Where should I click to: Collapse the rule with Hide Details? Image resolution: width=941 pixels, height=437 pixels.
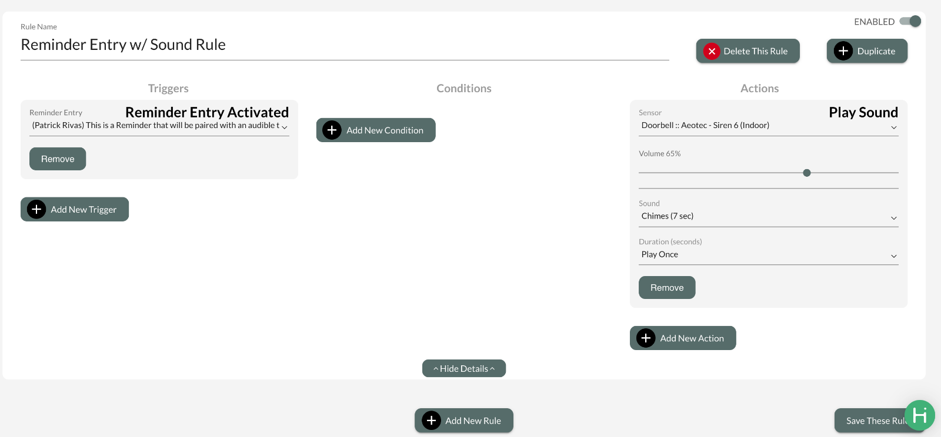tap(463, 369)
